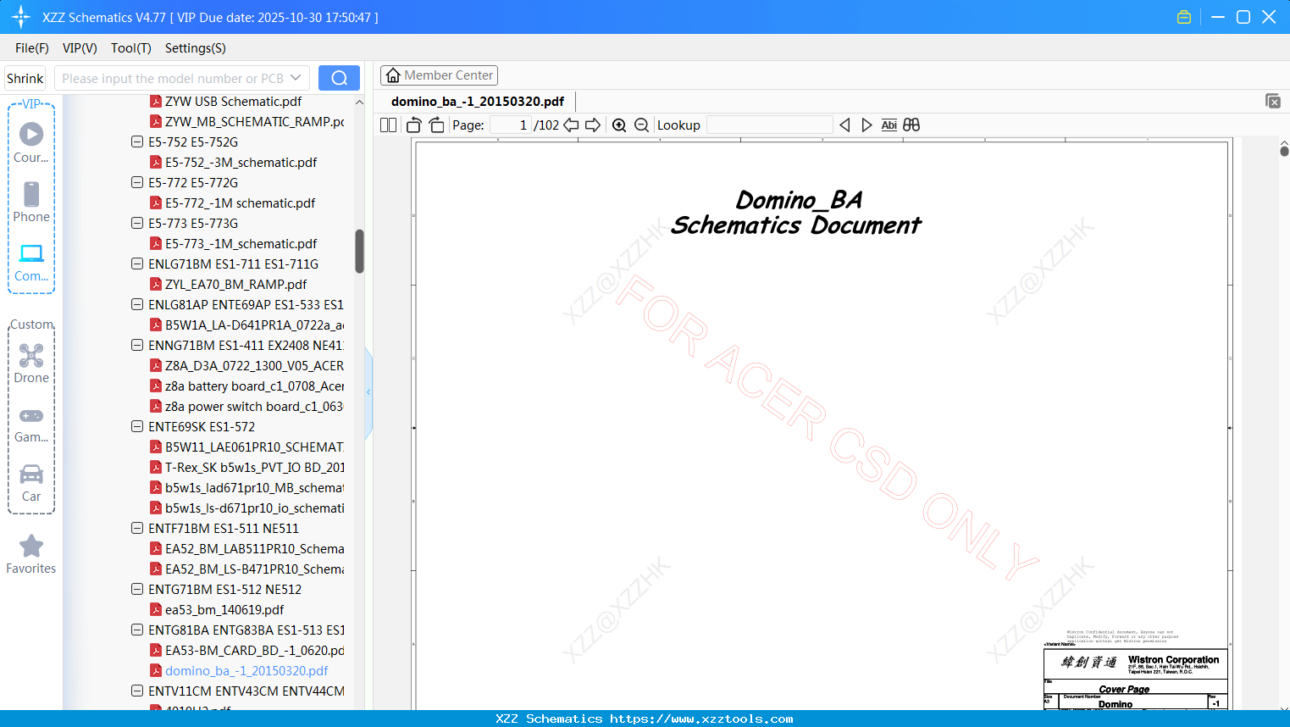Viewport: 1290px width, 727px height.
Task: Open the File(F) menu
Action: pyautogui.click(x=32, y=48)
